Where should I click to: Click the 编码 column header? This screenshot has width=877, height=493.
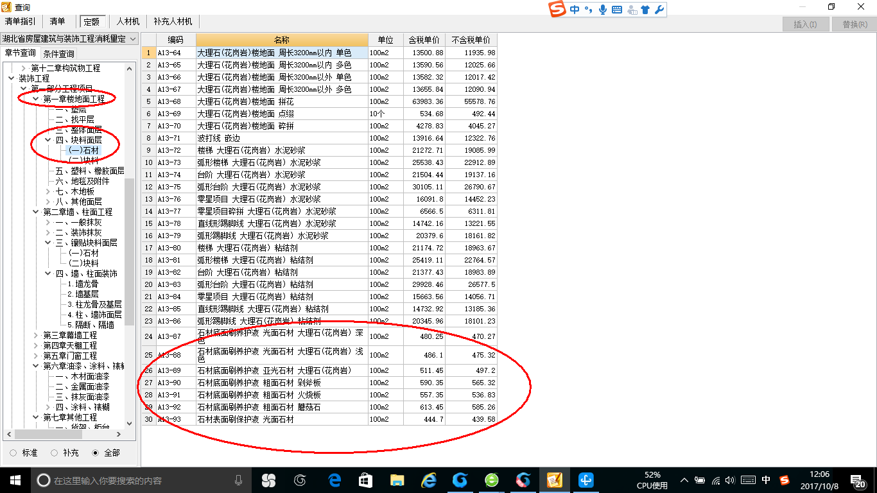[x=176, y=40]
